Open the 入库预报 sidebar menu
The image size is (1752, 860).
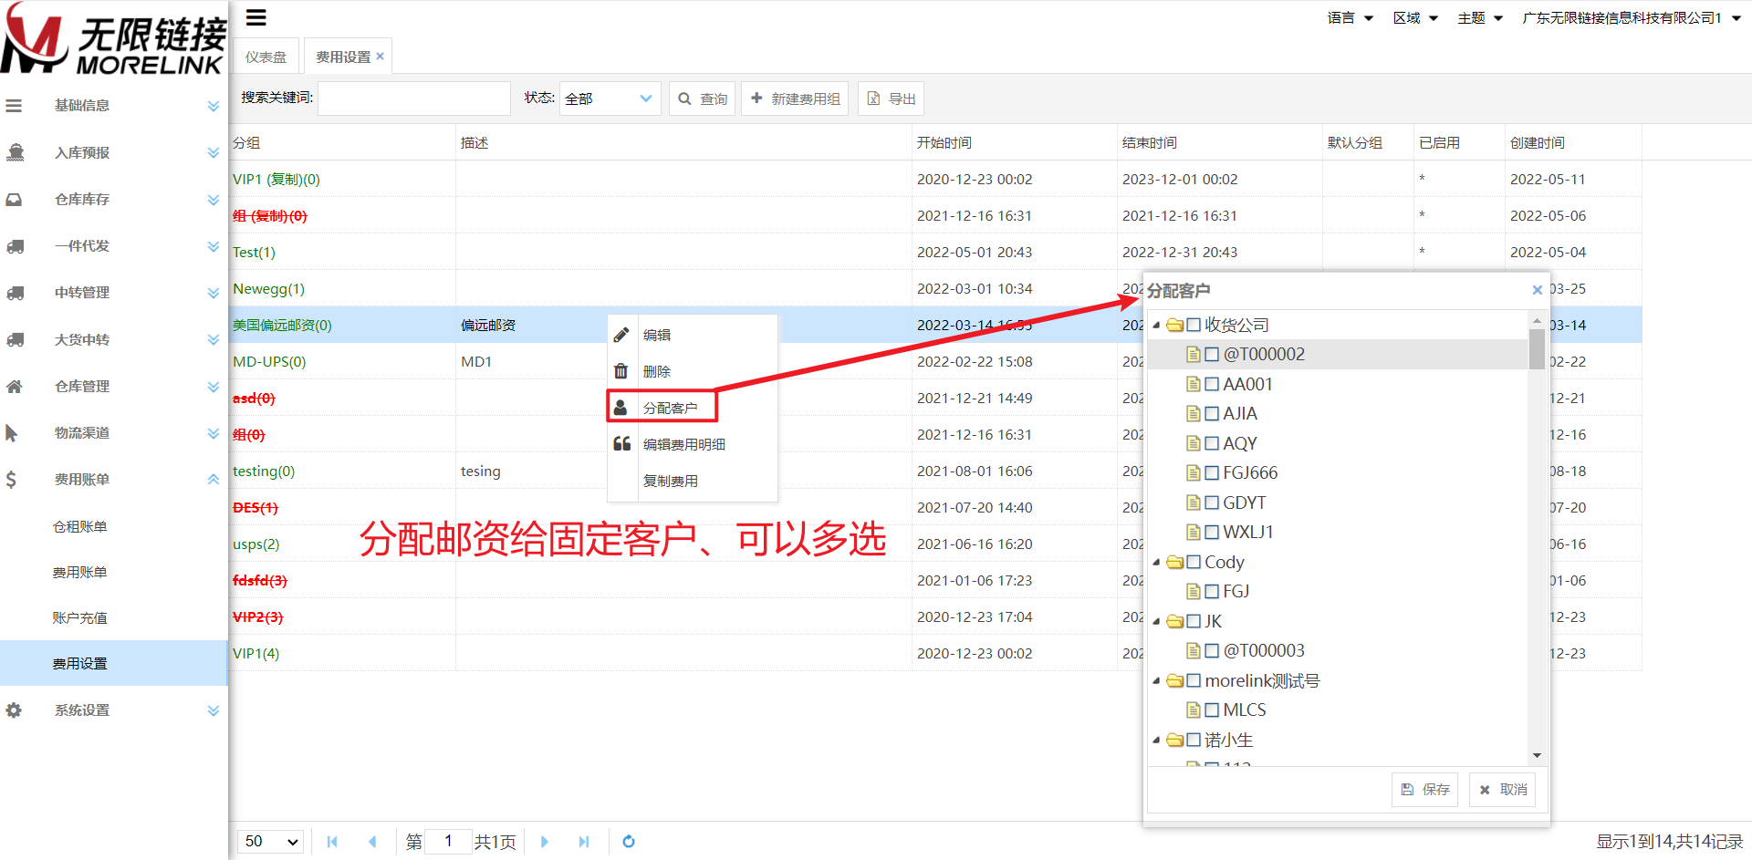tap(113, 152)
